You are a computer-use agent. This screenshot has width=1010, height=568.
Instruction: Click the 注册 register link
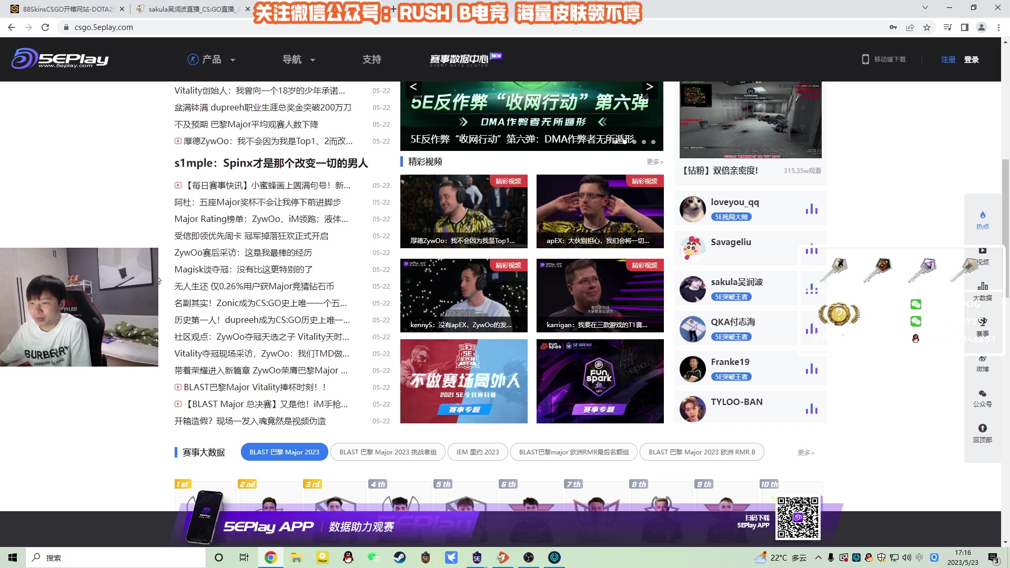coord(948,59)
